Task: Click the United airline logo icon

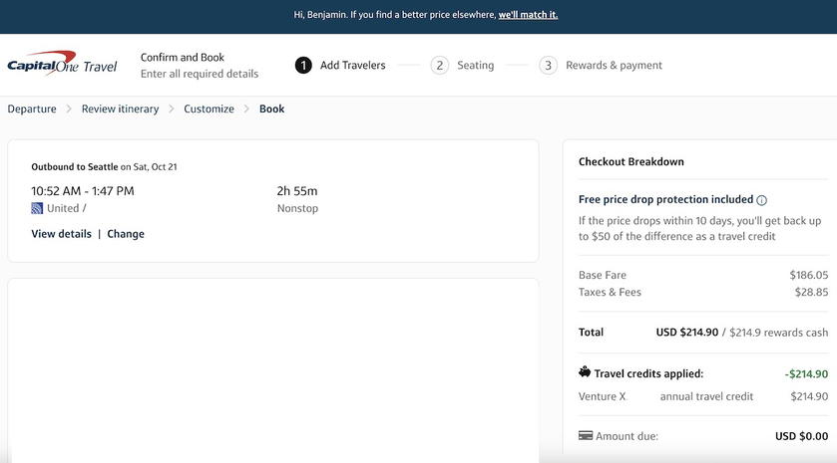Action: [37, 208]
